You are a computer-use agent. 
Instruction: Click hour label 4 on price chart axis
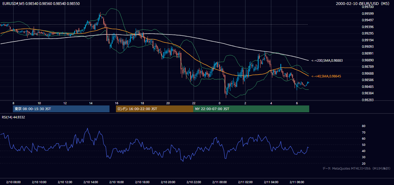[271, 103]
